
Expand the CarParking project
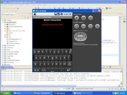[3, 47]
